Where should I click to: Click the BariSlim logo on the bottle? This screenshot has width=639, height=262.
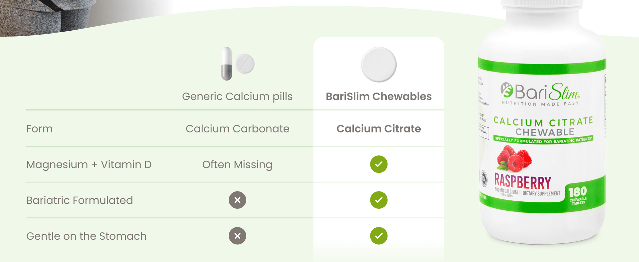540,92
